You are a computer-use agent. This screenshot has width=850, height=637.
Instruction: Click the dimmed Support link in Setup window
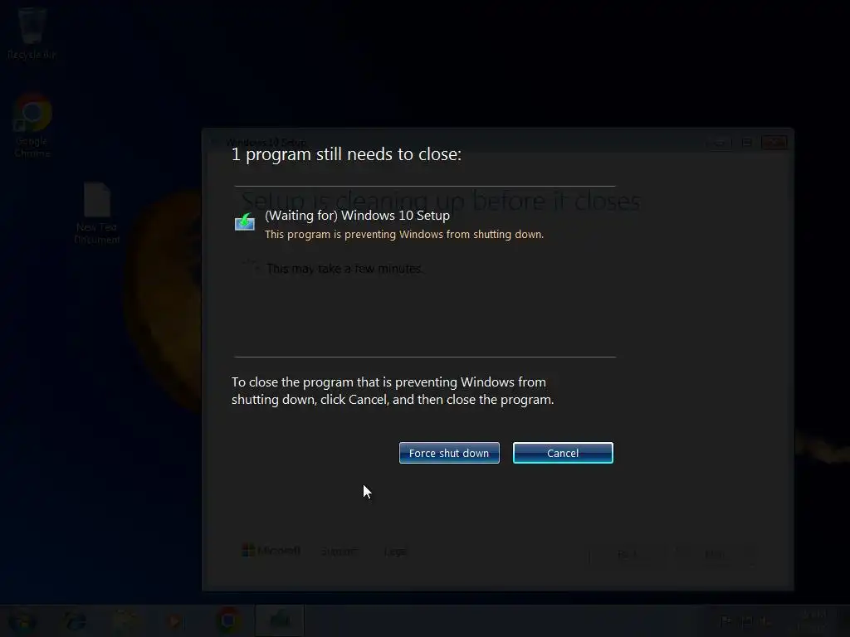339,552
